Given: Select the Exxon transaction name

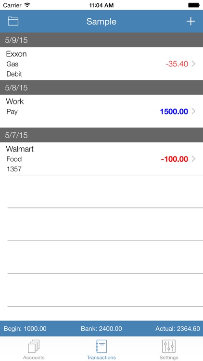Looking at the screenshot, I should [16, 54].
